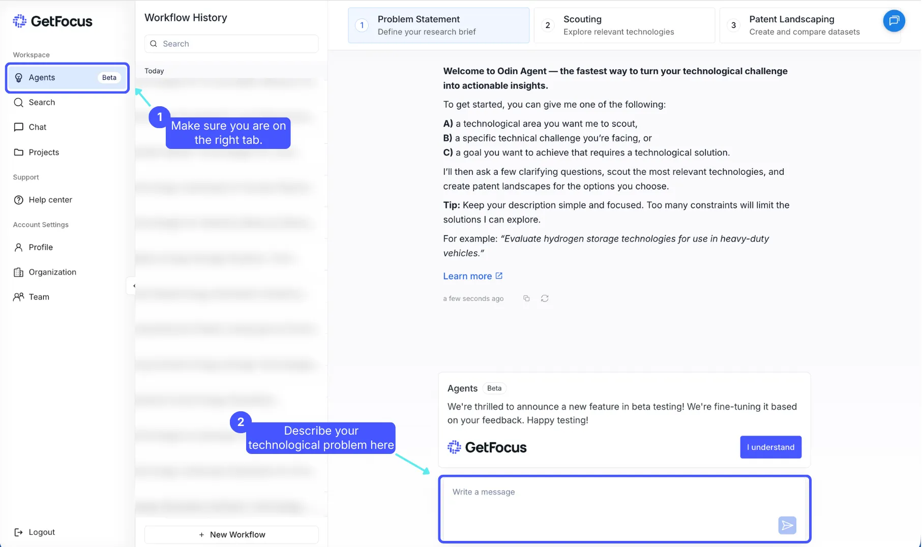The image size is (922, 547).
Task: Open the blue chat bubble icon
Action: [x=894, y=21]
